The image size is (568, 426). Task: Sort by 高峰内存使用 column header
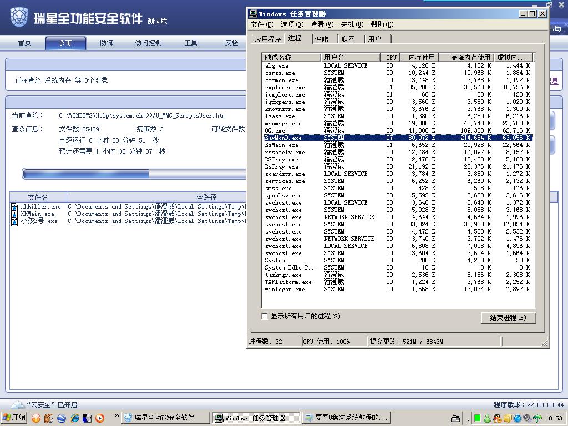point(467,58)
